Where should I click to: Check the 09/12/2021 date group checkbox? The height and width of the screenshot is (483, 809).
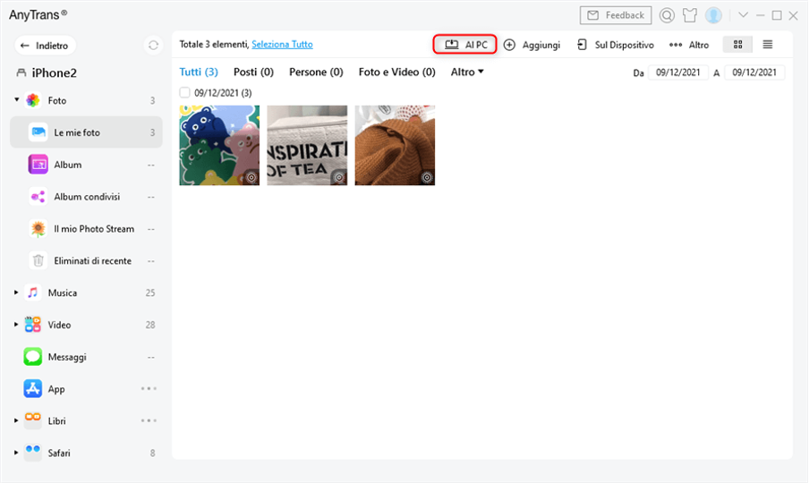(x=184, y=92)
